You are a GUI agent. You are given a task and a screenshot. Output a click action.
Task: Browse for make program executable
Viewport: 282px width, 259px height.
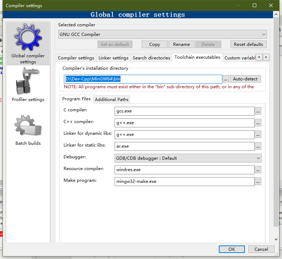click(258, 181)
